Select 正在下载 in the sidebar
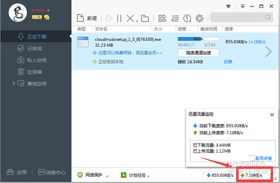Viewport: 280px width, 183px height. (36, 37)
